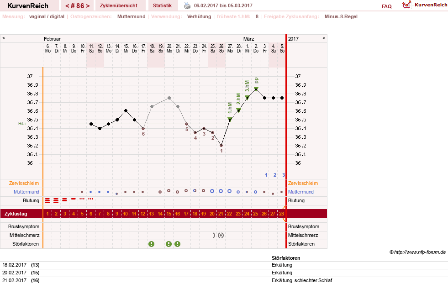The width and height of the screenshot is (448, 294).
Task: Click the 'Minus-8-Regel' value
Action: (x=341, y=16)
